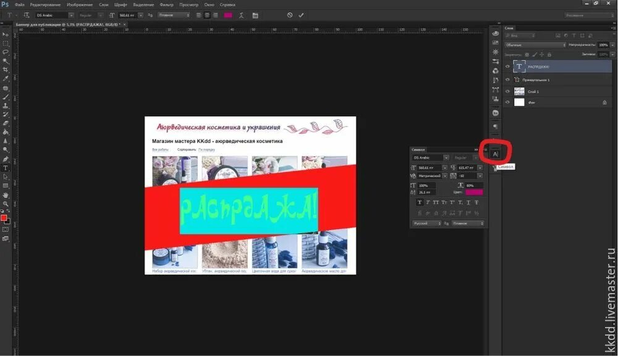Open anti-aliasing dropdown in options bar
618x356 pixels.
tap(174, 15)
